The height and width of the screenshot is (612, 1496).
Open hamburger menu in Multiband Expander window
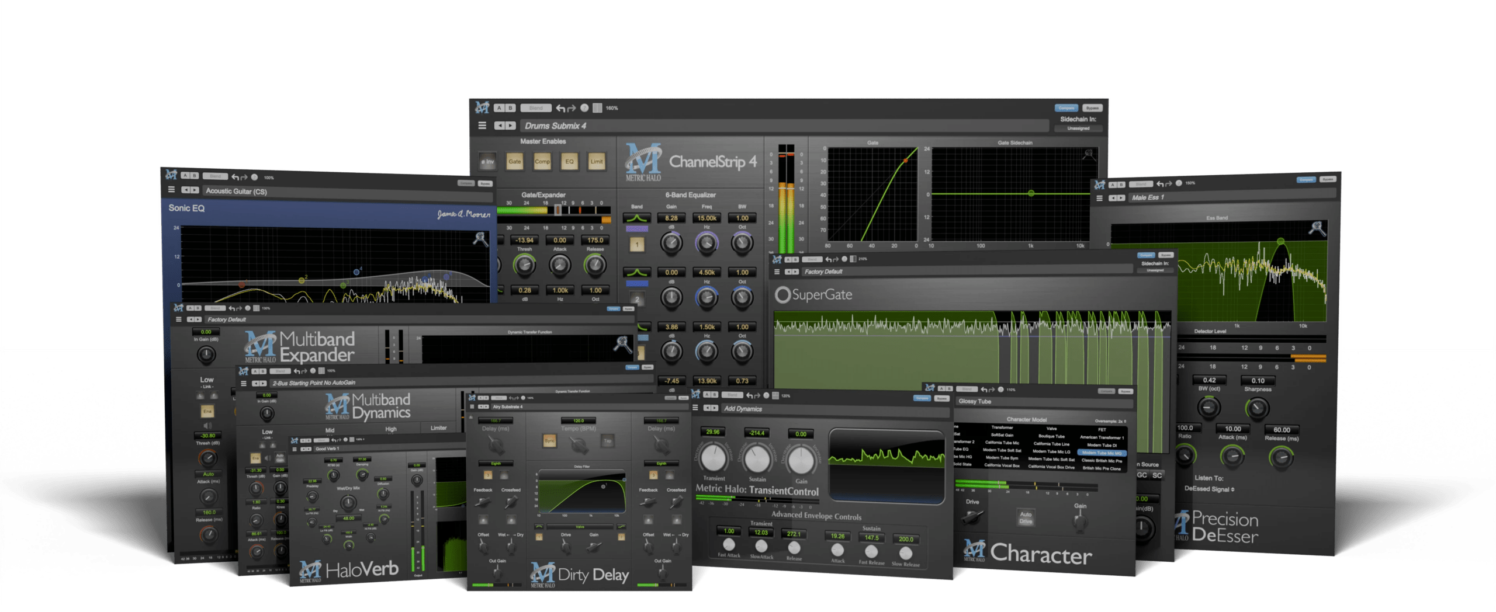[x=178, y=319]
